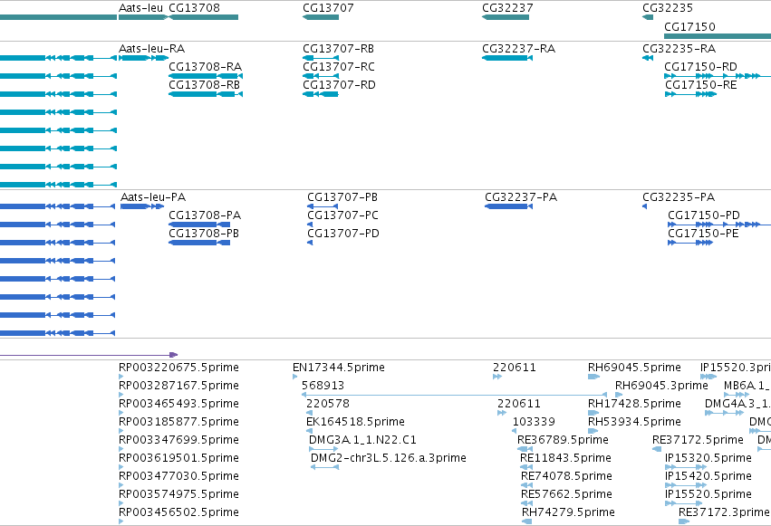Select EST RP003456502.5prime

click(x=179, y=512)
